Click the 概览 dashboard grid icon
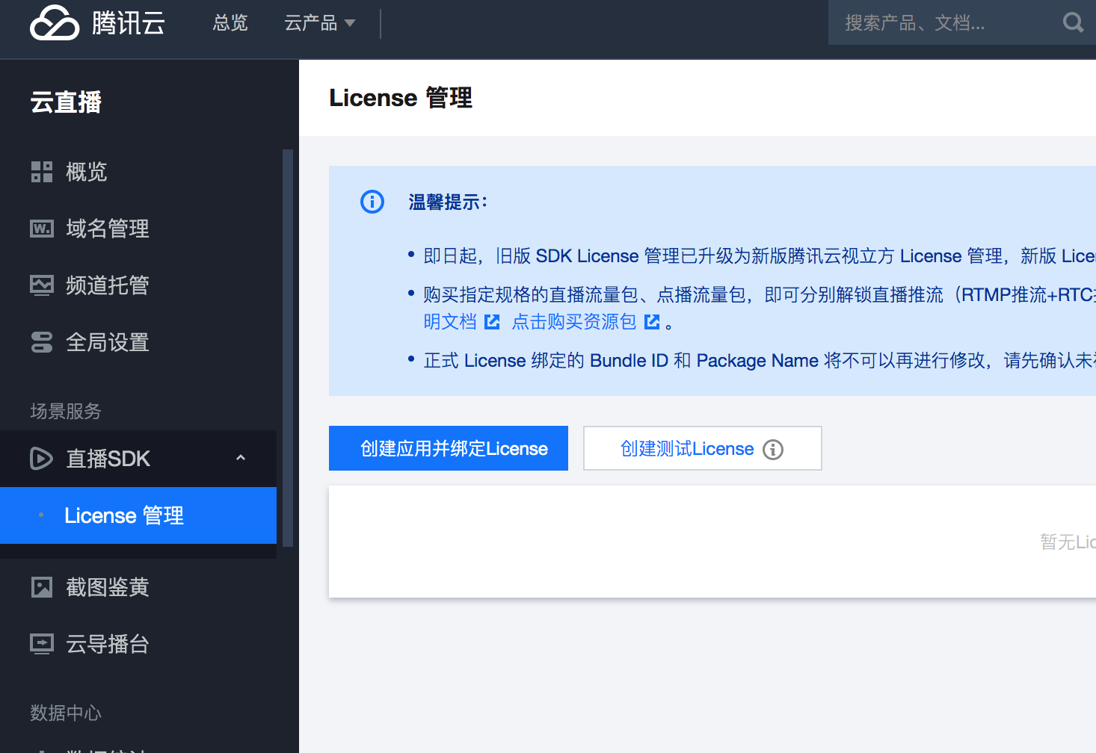This screenshot has width=1096, height=753. click(42, 172)
